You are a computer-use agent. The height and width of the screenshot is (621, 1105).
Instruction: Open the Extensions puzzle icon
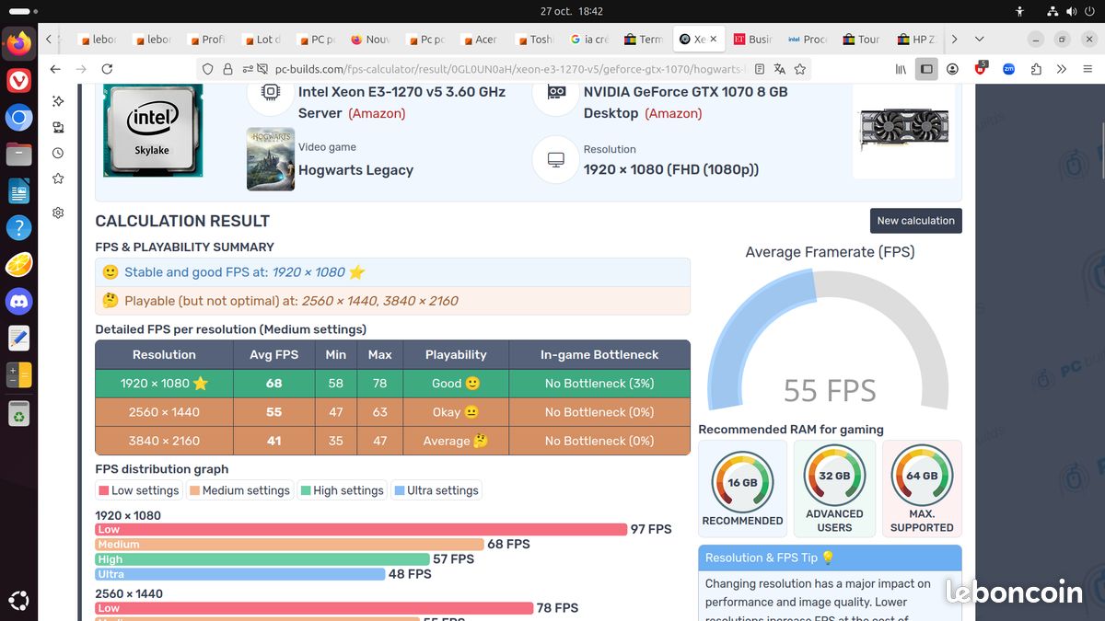tap(1036, 69)
